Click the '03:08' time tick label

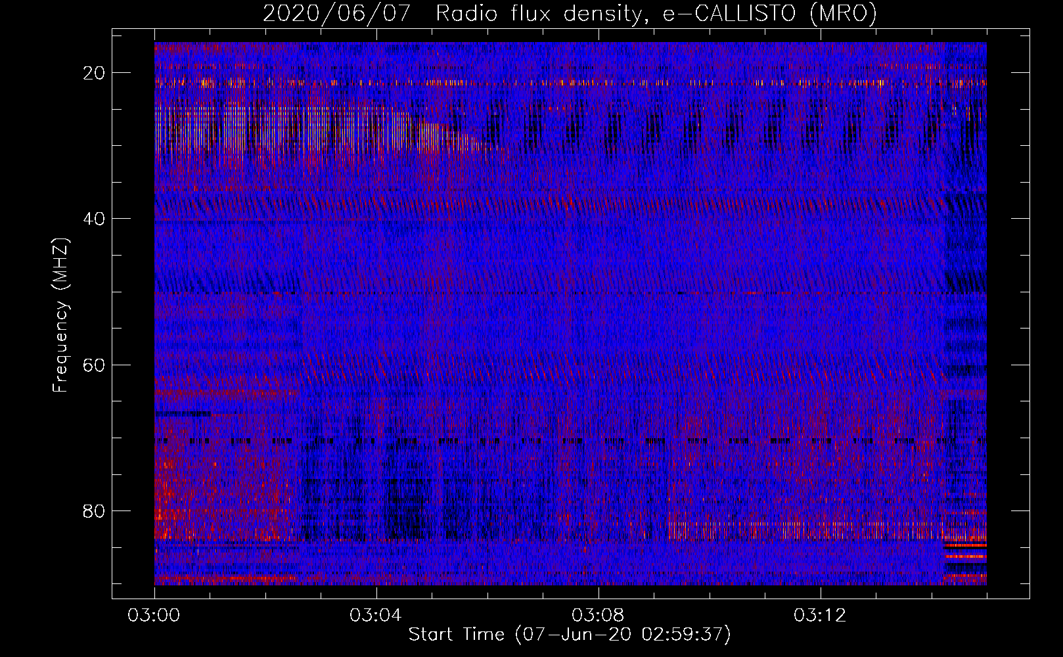(x=598, y=616)
